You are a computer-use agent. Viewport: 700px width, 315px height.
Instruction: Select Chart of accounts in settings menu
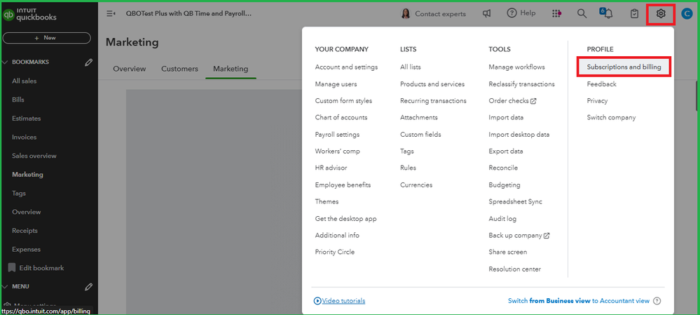tap(341, 117)
